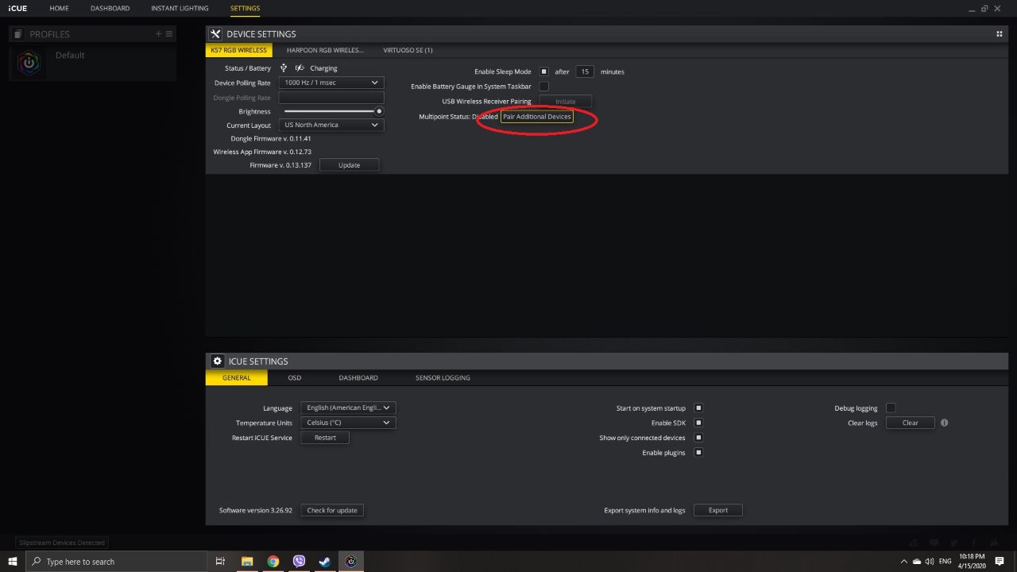The image size is (1017, 572).
Task: Open the Device Polling Rate dropdown
Action: [x=331, y=83]
